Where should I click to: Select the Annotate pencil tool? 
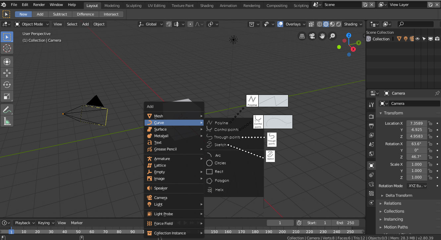pyautogui.click(x=7, y=109)
